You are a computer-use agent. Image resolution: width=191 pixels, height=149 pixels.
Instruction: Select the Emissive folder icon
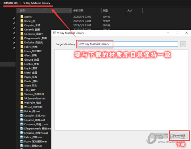(22, 42)
